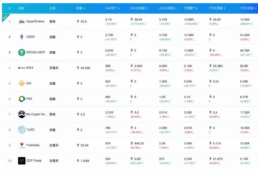Sort table by 24H用户 column header
This screenshot has width=258, height=172.
click(x=112, y=8)
